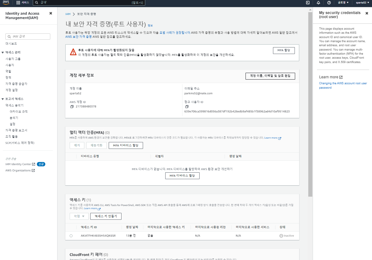Click the IAM breadcrumb link
The width and height of the screenshot is (372, 260).
[x=68, y=14]
